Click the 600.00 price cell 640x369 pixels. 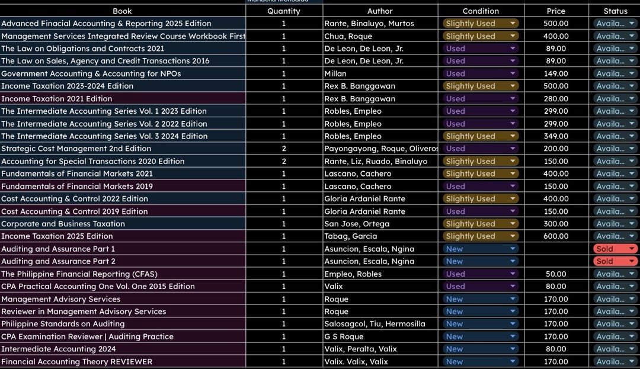pos(556,236)
